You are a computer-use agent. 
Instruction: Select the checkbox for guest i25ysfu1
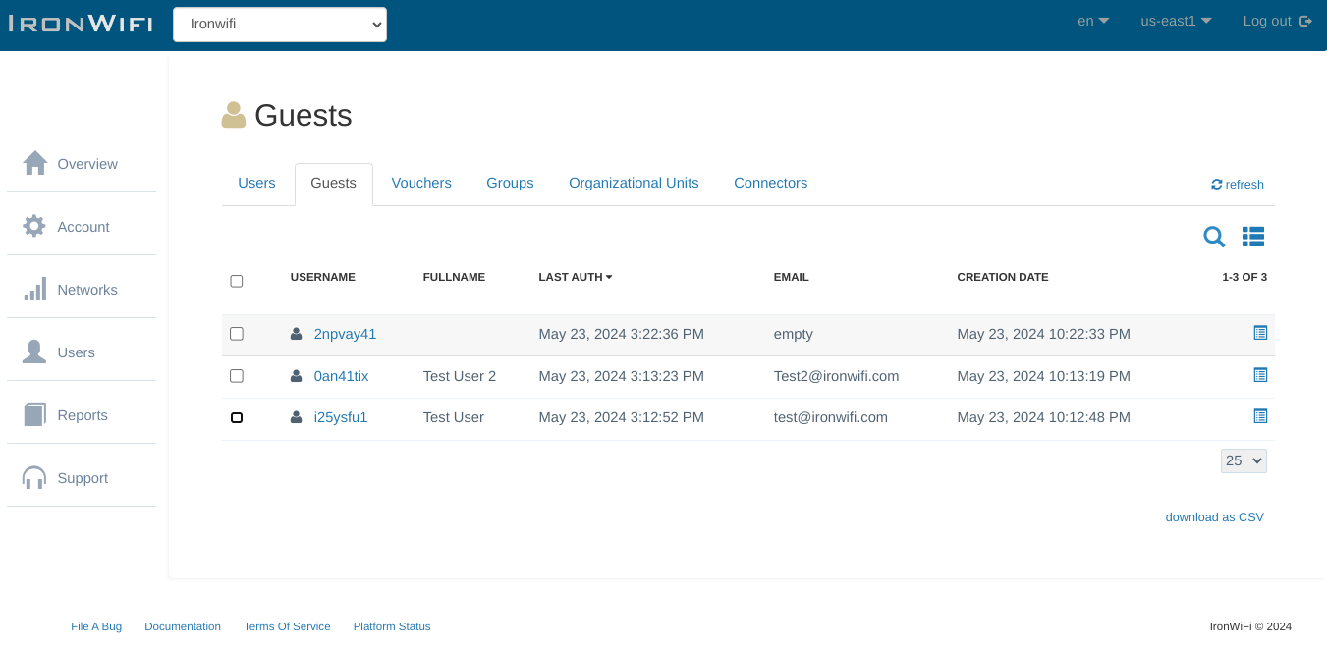[237, 417]
